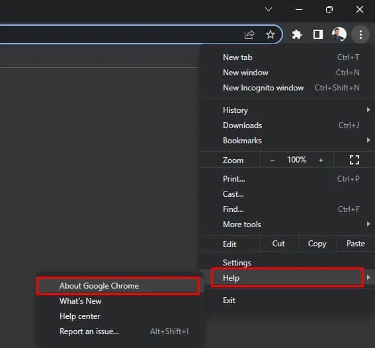Bookmark this tab with the star icon

(x=271, y=34)
